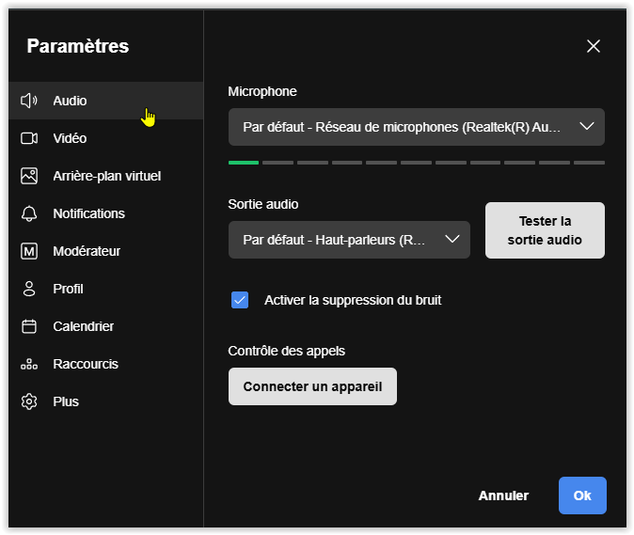Image resolution: width=634 pixels, height=535 pixels.
Task: Expand the Sortie audio dropdown
Action: coord(348,240)
